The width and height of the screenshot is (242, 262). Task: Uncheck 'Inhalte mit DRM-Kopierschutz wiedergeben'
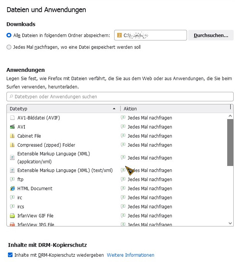(10, 255)
